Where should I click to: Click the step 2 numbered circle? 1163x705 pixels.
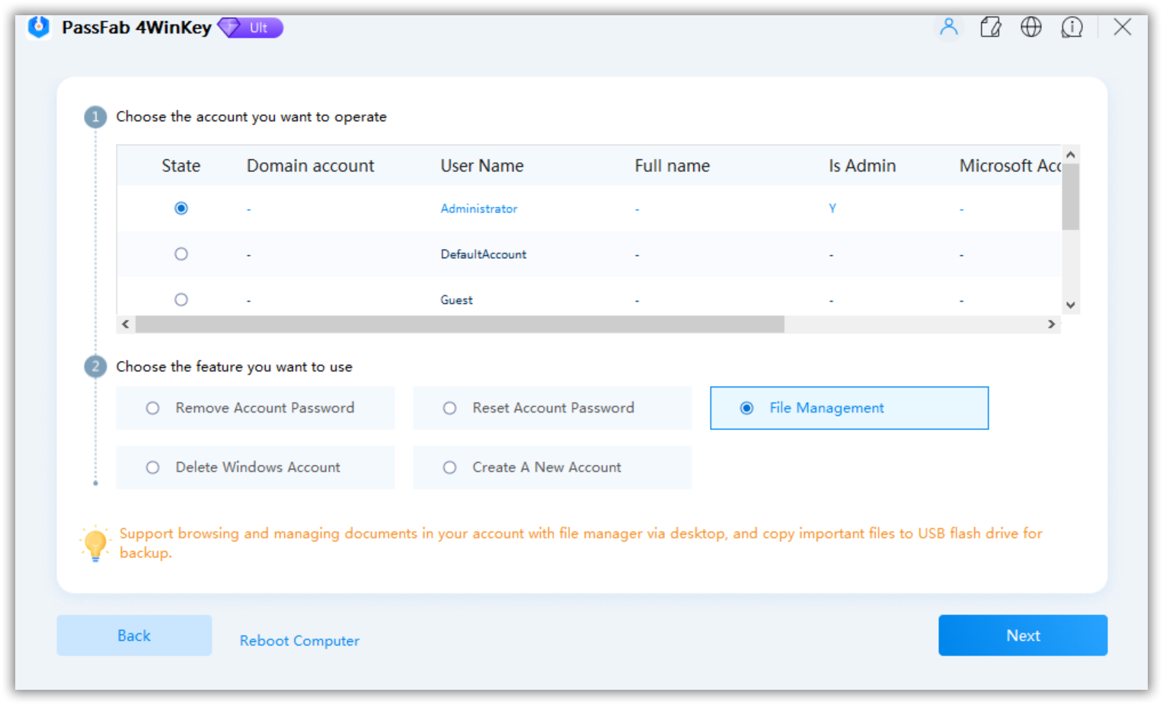[95, 366]
